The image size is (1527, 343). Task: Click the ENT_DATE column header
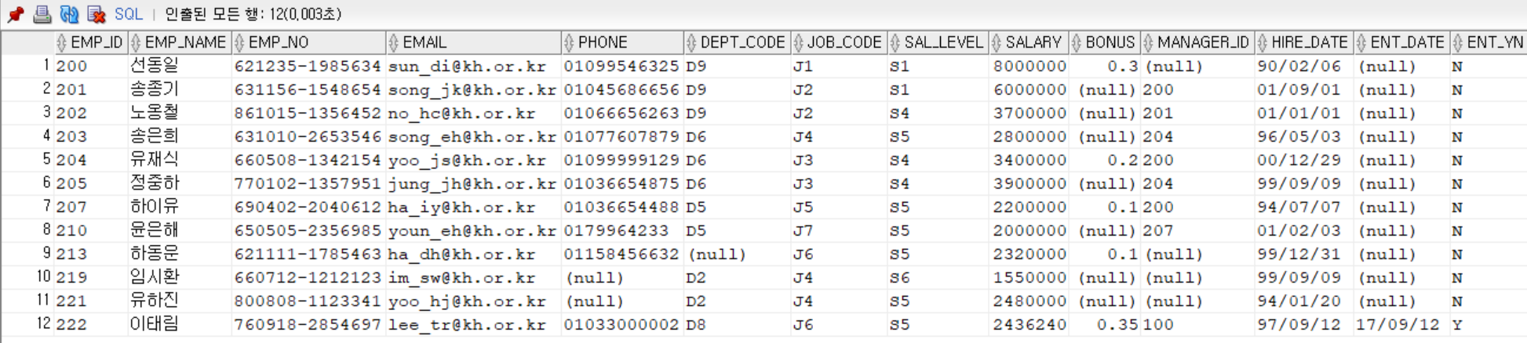coord(1401,42)
